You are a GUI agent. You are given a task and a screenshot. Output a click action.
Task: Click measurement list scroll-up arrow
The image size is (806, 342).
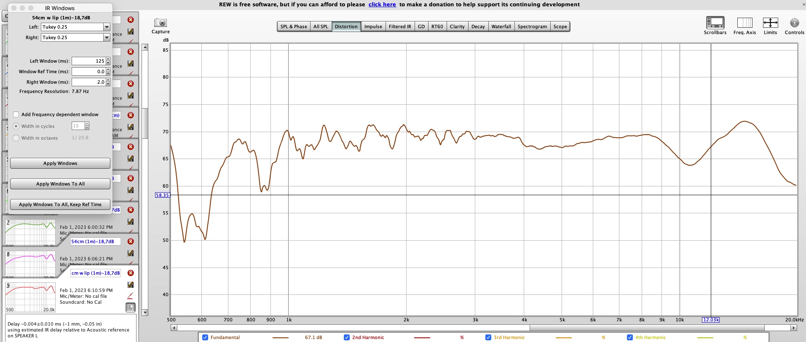click(x=145, y=47)
